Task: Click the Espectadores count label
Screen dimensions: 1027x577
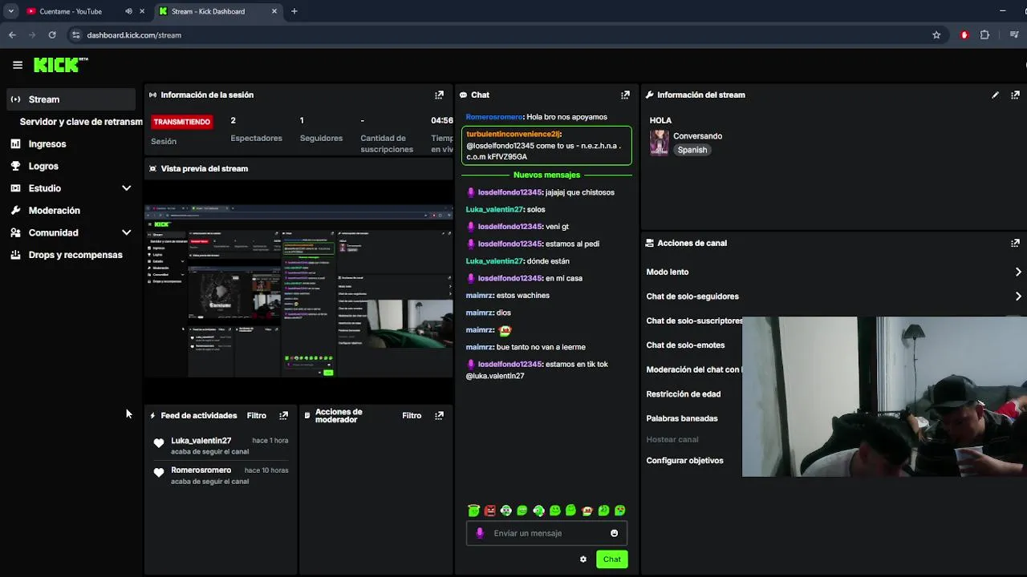Action: 257,139
